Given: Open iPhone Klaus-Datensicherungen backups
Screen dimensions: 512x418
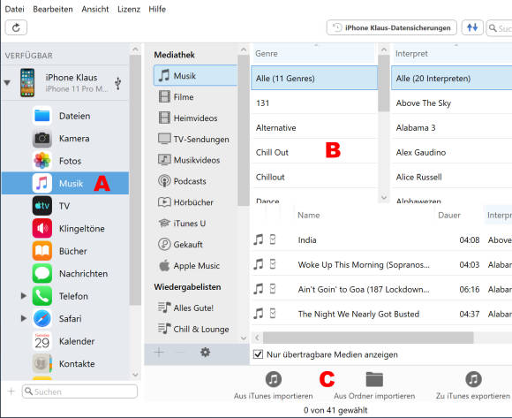Looking at the screenshot, I should [x=391, y=27].
